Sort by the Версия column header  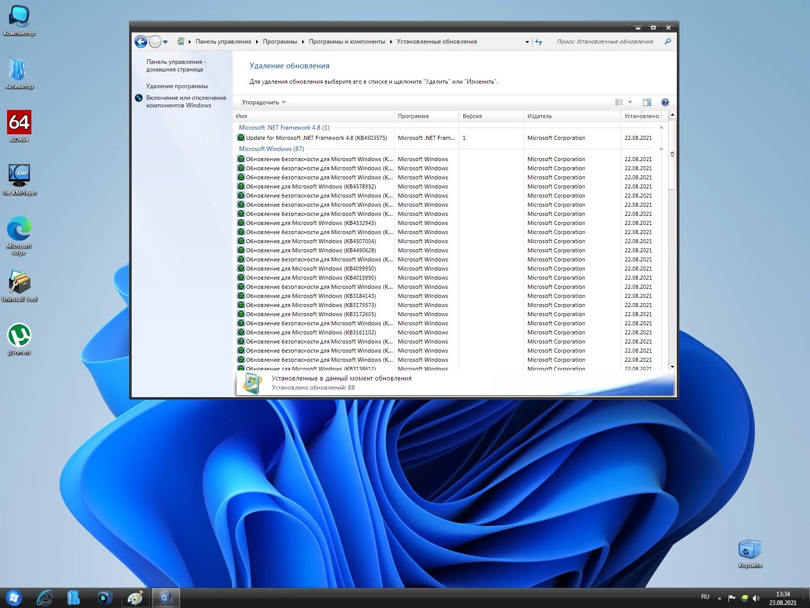pyautogui.click(x=491, y=116)
